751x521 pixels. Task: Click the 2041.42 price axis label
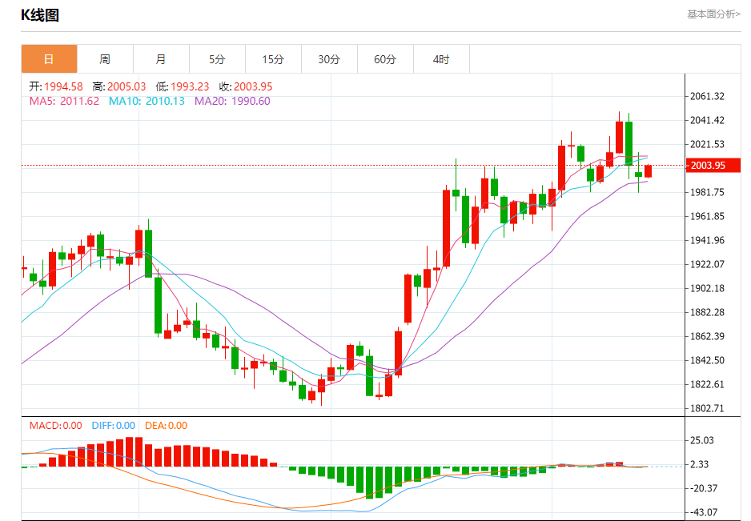(x=707, y=120)
